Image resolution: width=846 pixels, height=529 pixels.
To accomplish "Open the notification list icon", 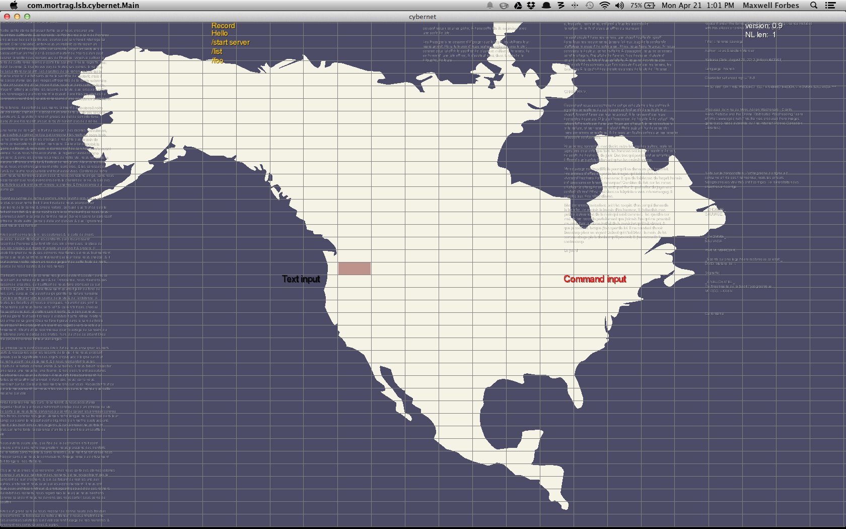I will coord(830,6).
